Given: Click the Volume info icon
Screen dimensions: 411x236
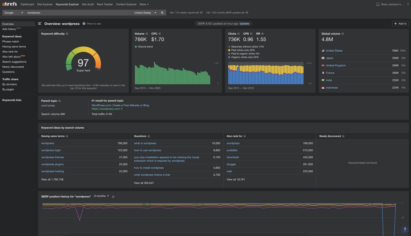Looking at the screenshot, I should (x=147, y=34).
